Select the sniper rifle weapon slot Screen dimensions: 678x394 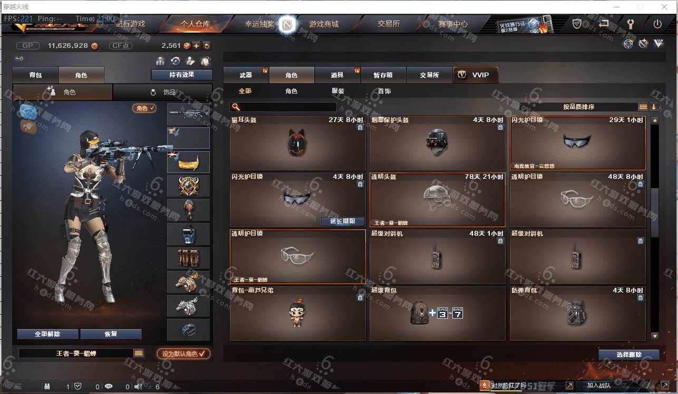[x=188, y=114]
